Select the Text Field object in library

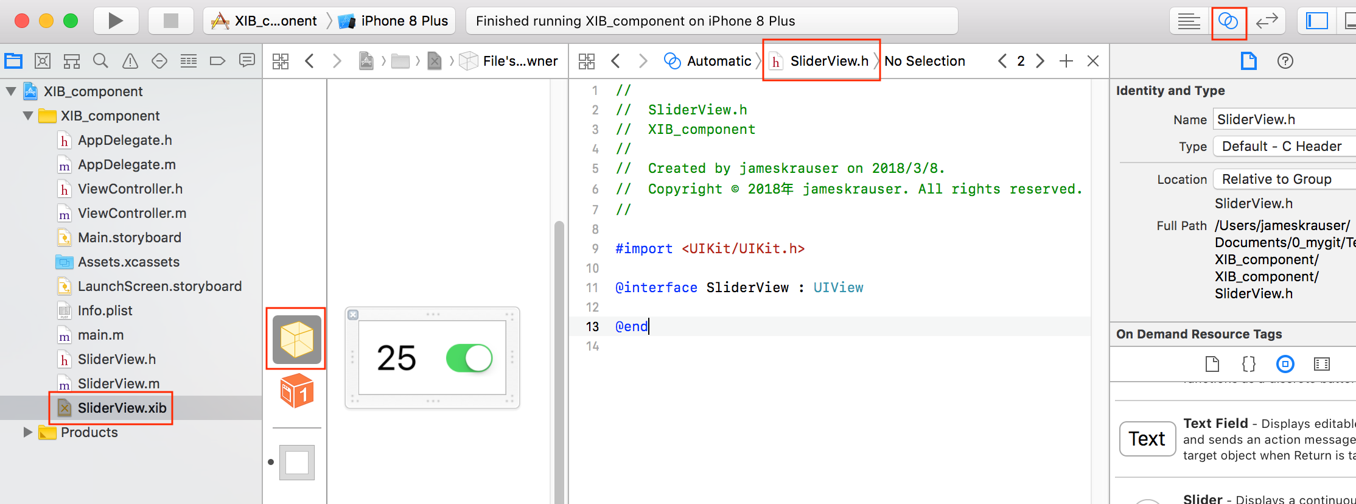pyautogui.click(x=1236, y=439)
